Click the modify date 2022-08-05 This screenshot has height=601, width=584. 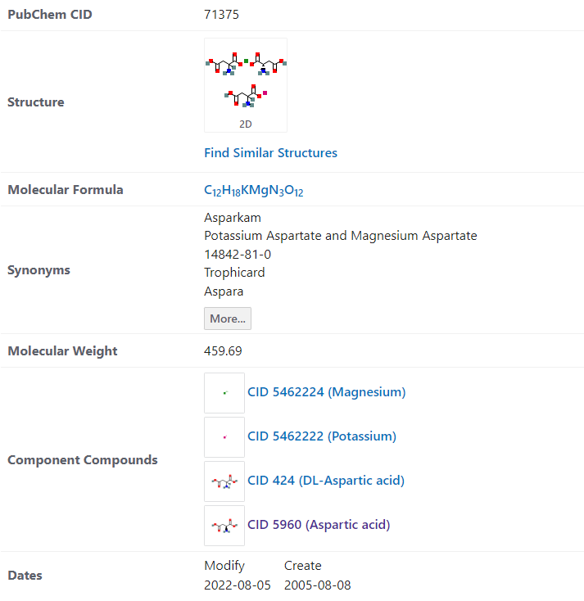click(x=238, y=585)
